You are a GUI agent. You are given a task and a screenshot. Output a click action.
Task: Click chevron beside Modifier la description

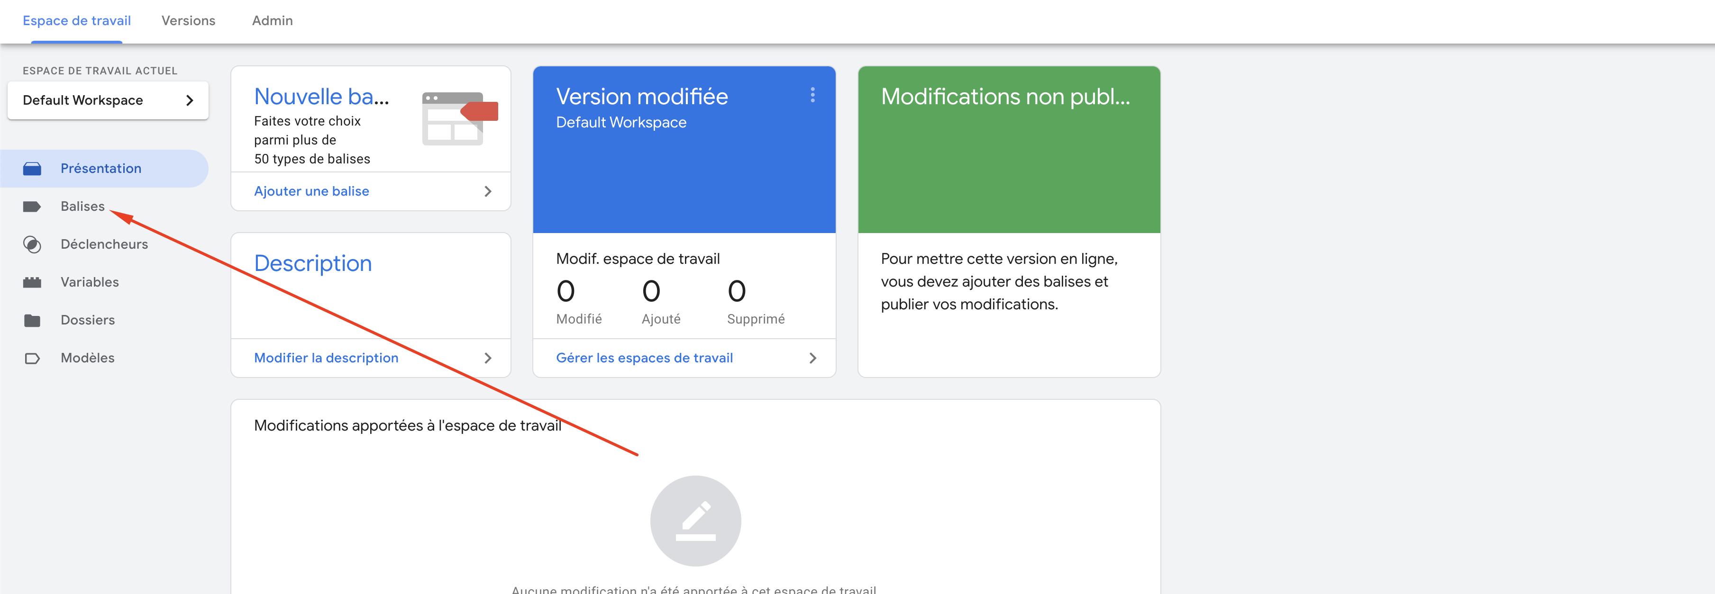(x=488, y=359)
